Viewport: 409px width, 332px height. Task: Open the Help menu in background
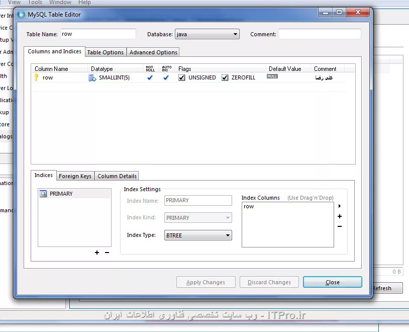pos(84,3)
